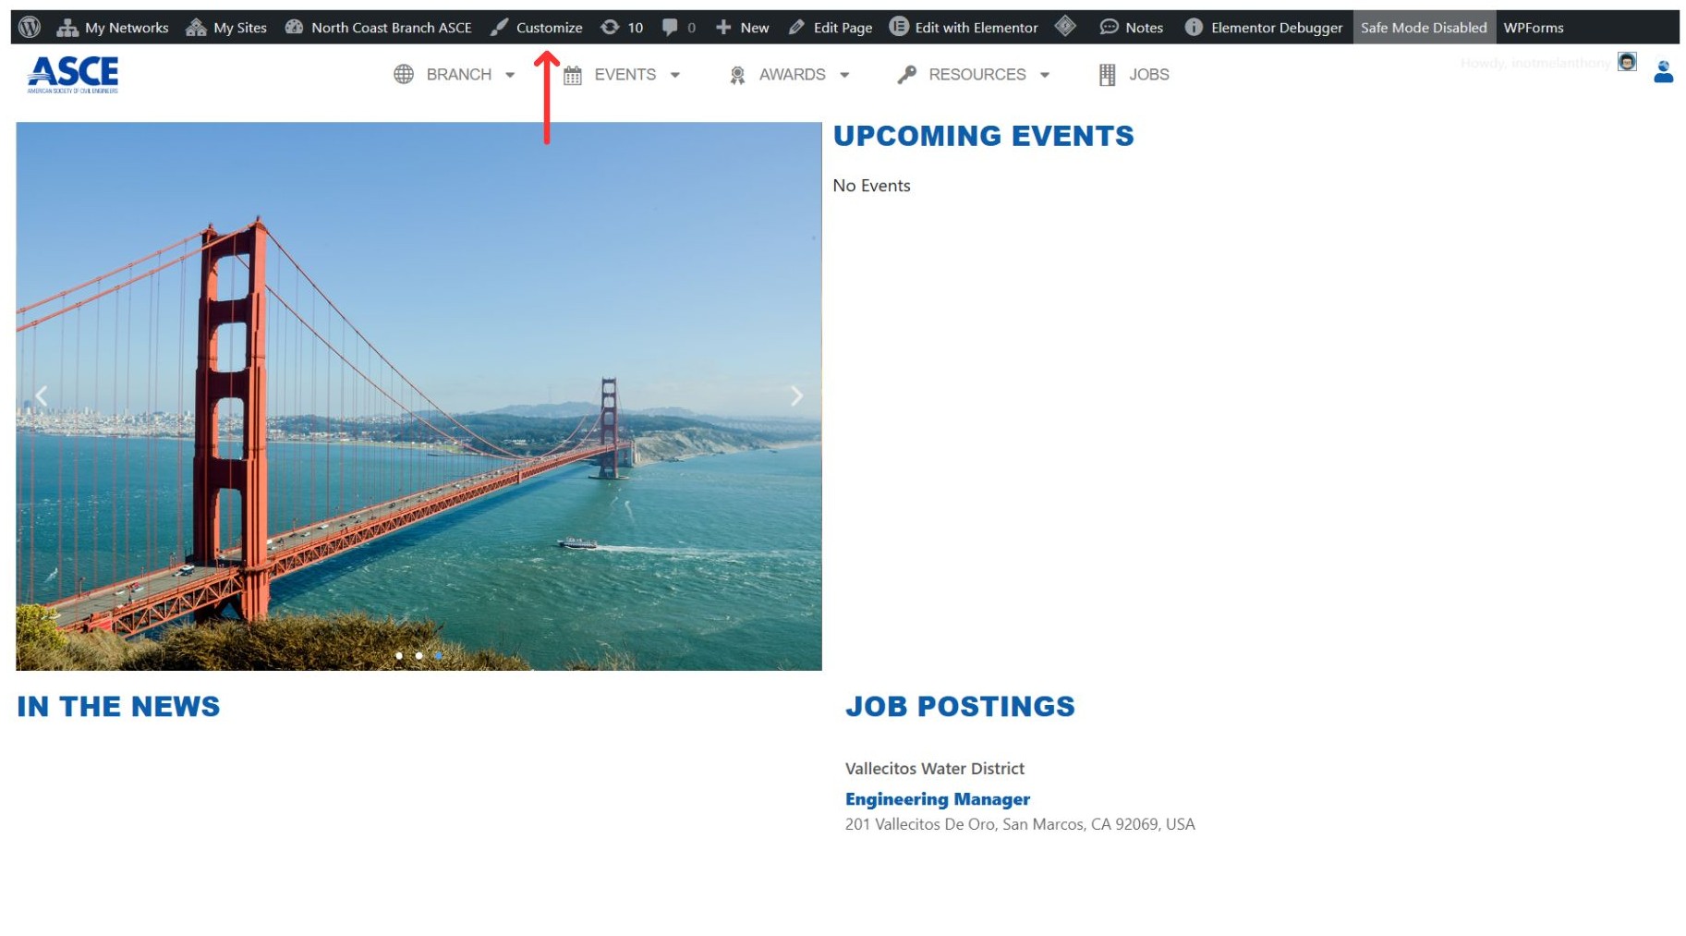Viewport: 1686px width, 936px height.
Task: Open the comments bubble icon
Action: click(672, 28)
